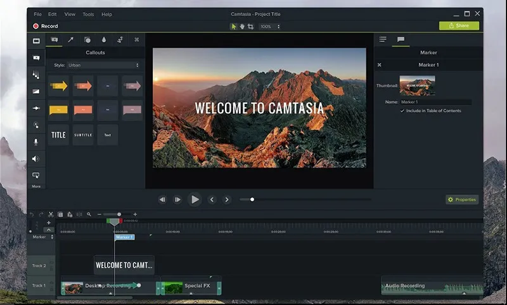This screenshot has height=305, width=507.
Task: Open the Marker comment tab in right panel
Action: pos(401,39)
